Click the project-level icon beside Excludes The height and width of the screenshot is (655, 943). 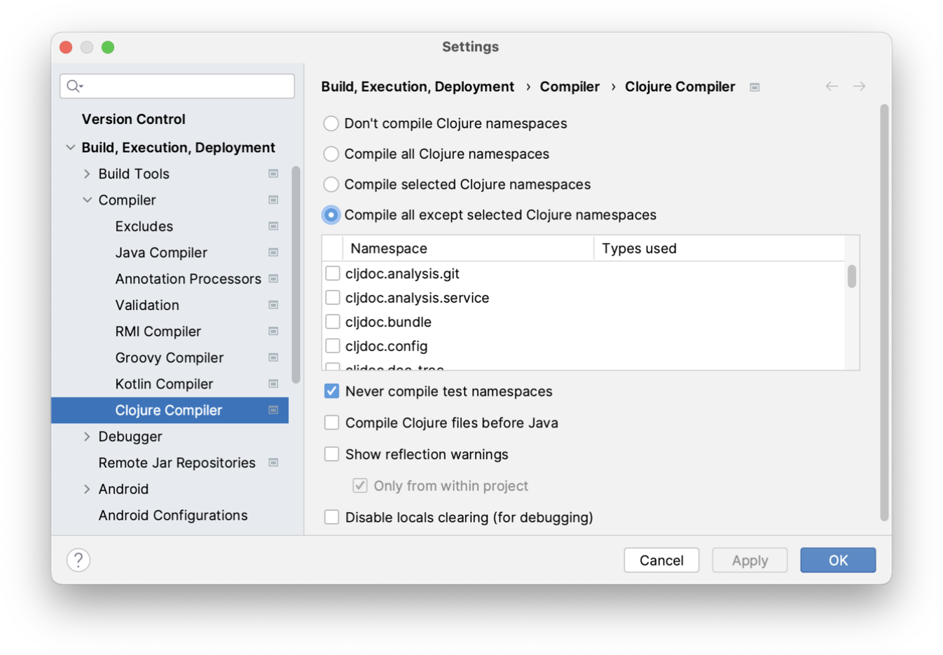(273, 226)
